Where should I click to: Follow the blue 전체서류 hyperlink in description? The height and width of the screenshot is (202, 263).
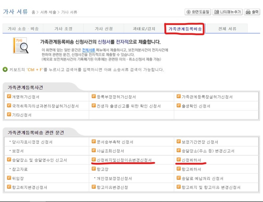(88, 50)
